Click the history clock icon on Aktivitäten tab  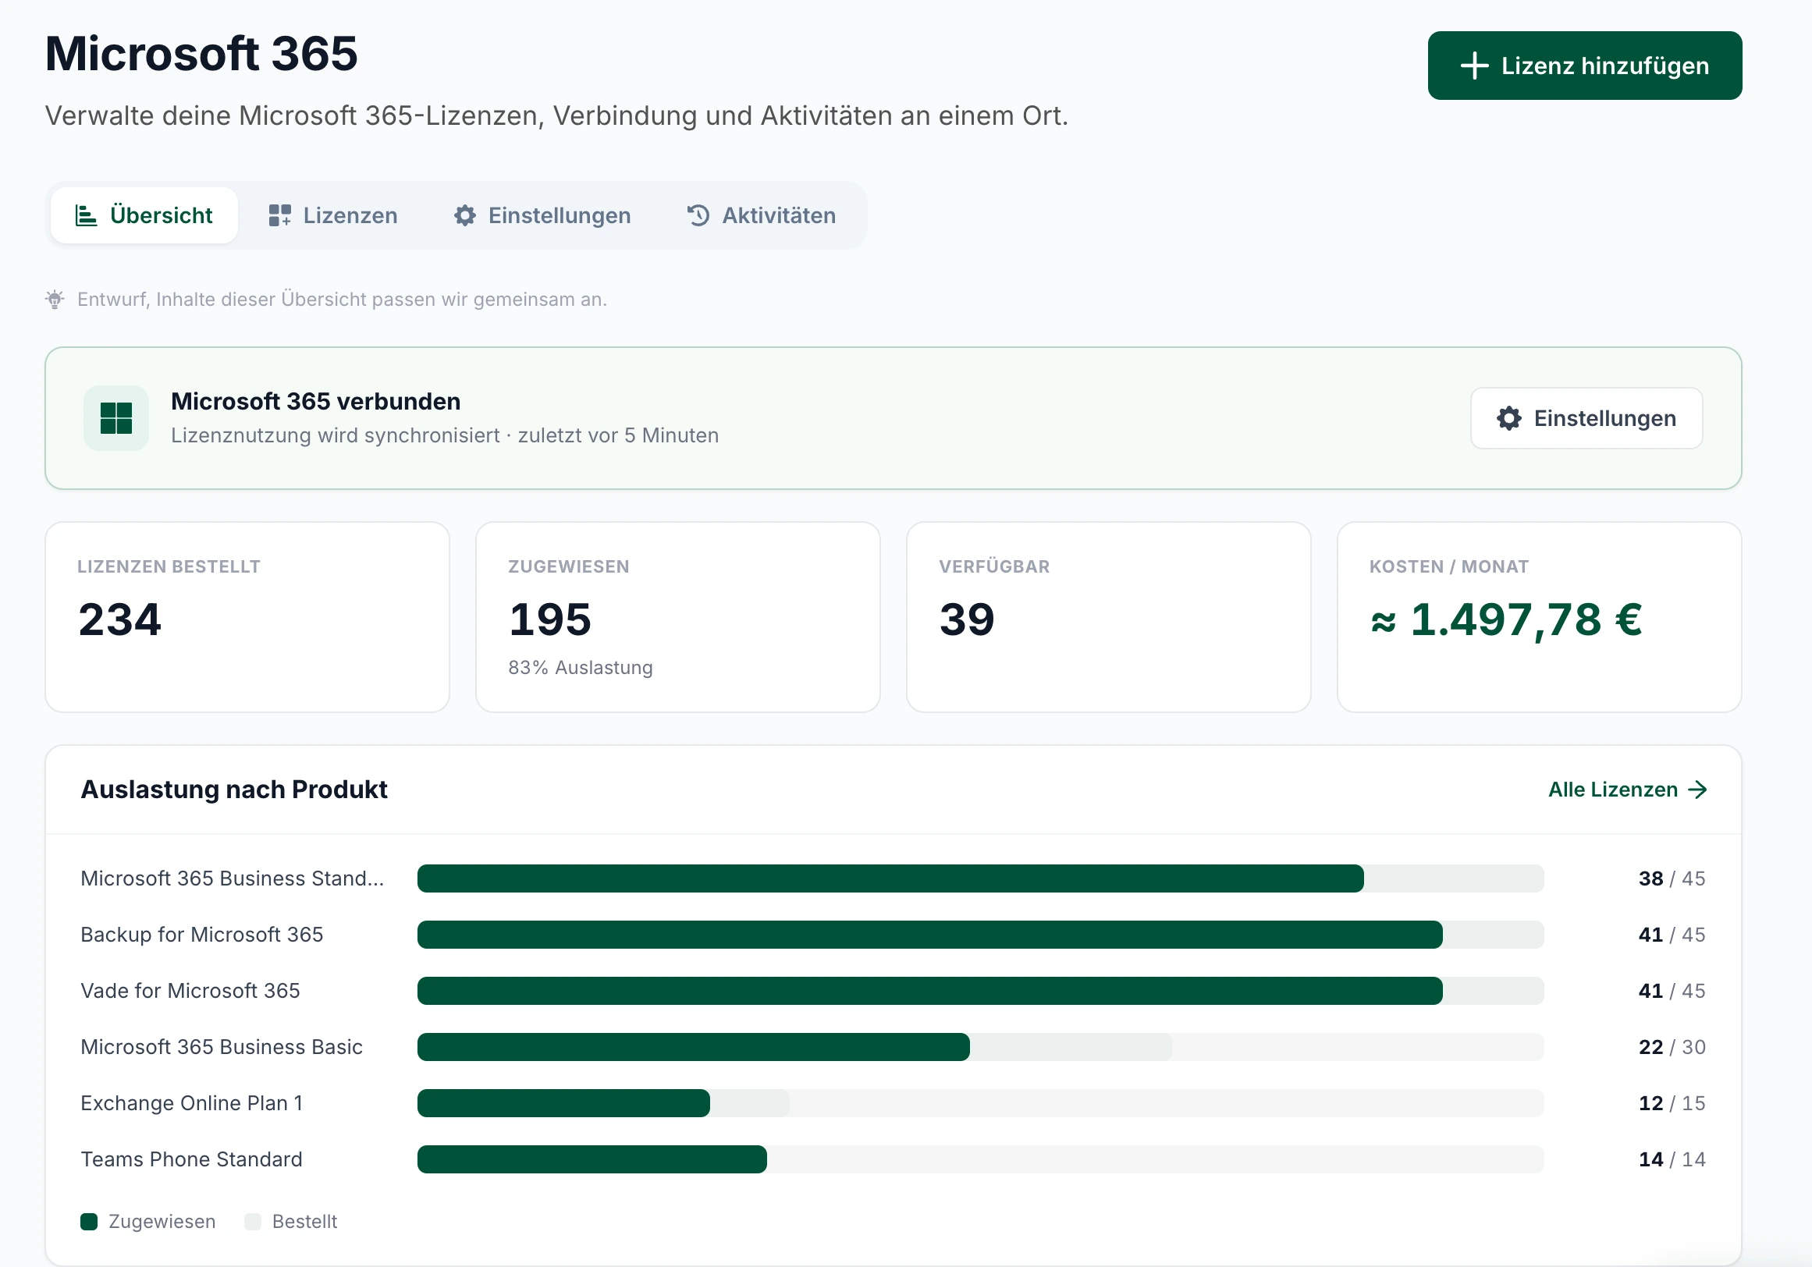[x=698, y=215]
